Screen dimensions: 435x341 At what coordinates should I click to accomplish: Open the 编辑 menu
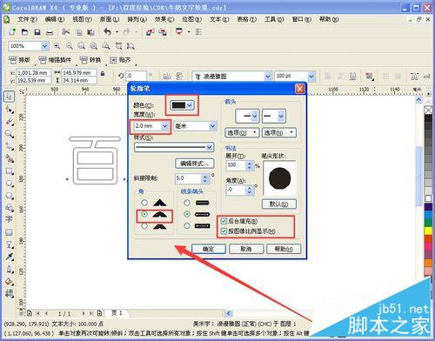coord(55,19)
